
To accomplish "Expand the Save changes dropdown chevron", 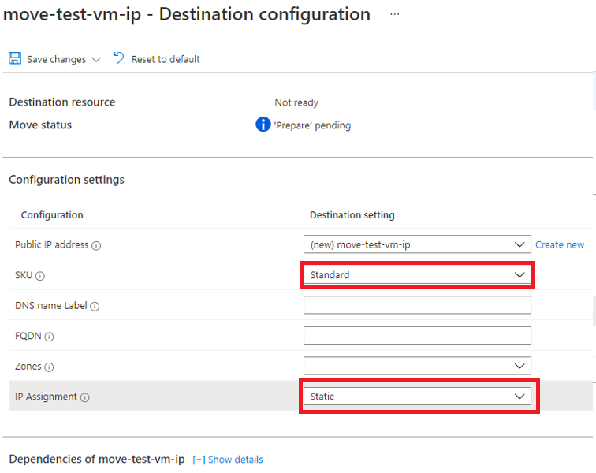I will click(96, 60).
